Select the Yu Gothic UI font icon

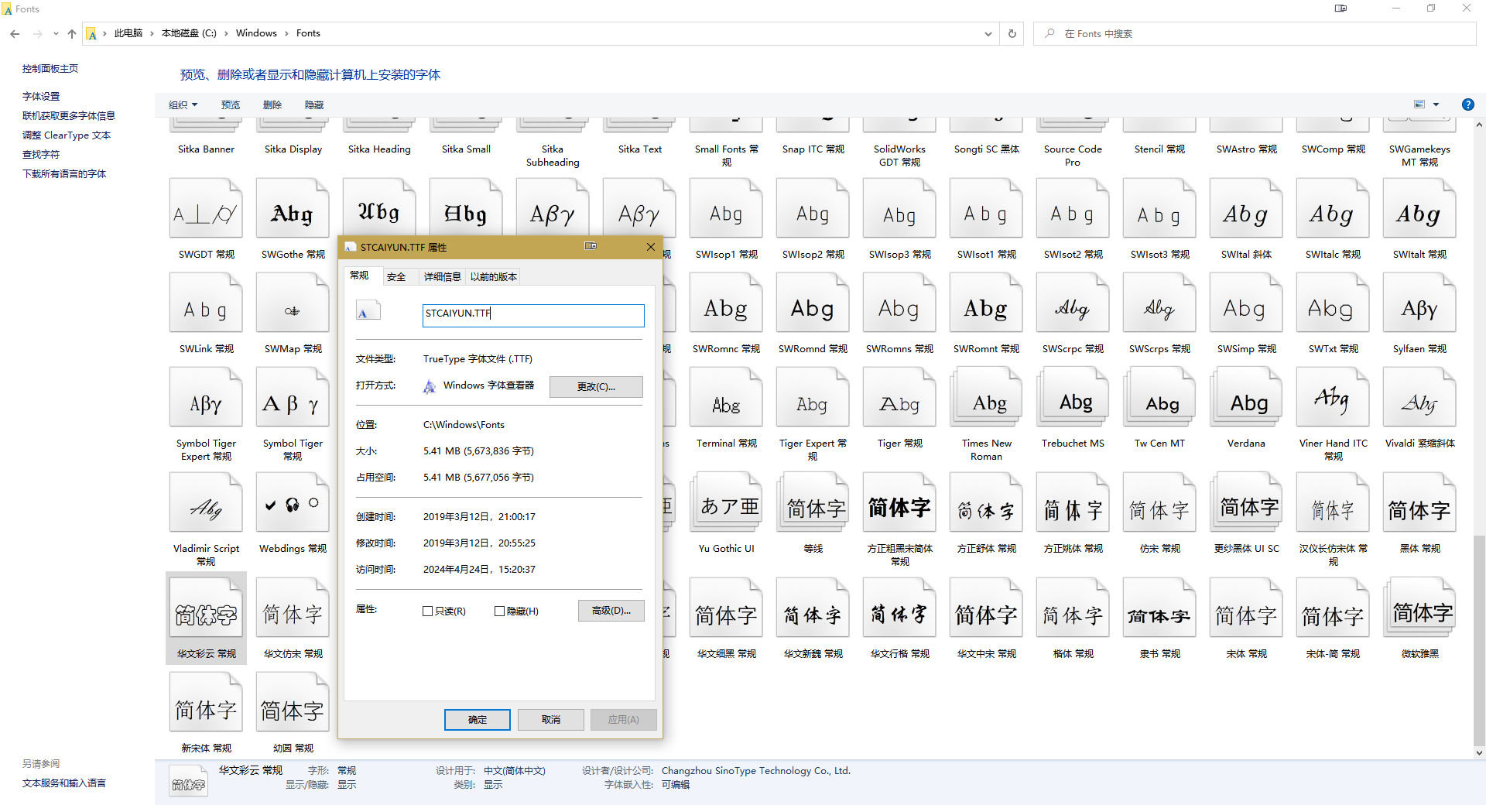pyautogui.click(x=726, y=503)
